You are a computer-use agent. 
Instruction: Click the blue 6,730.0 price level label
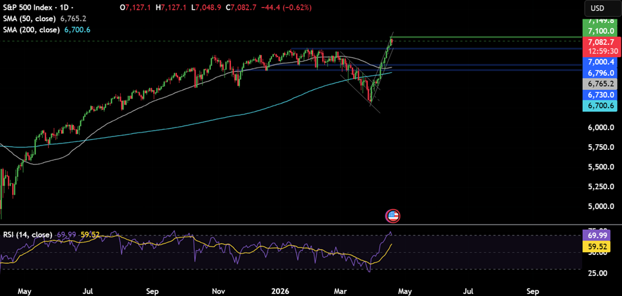tap(600, 95)
